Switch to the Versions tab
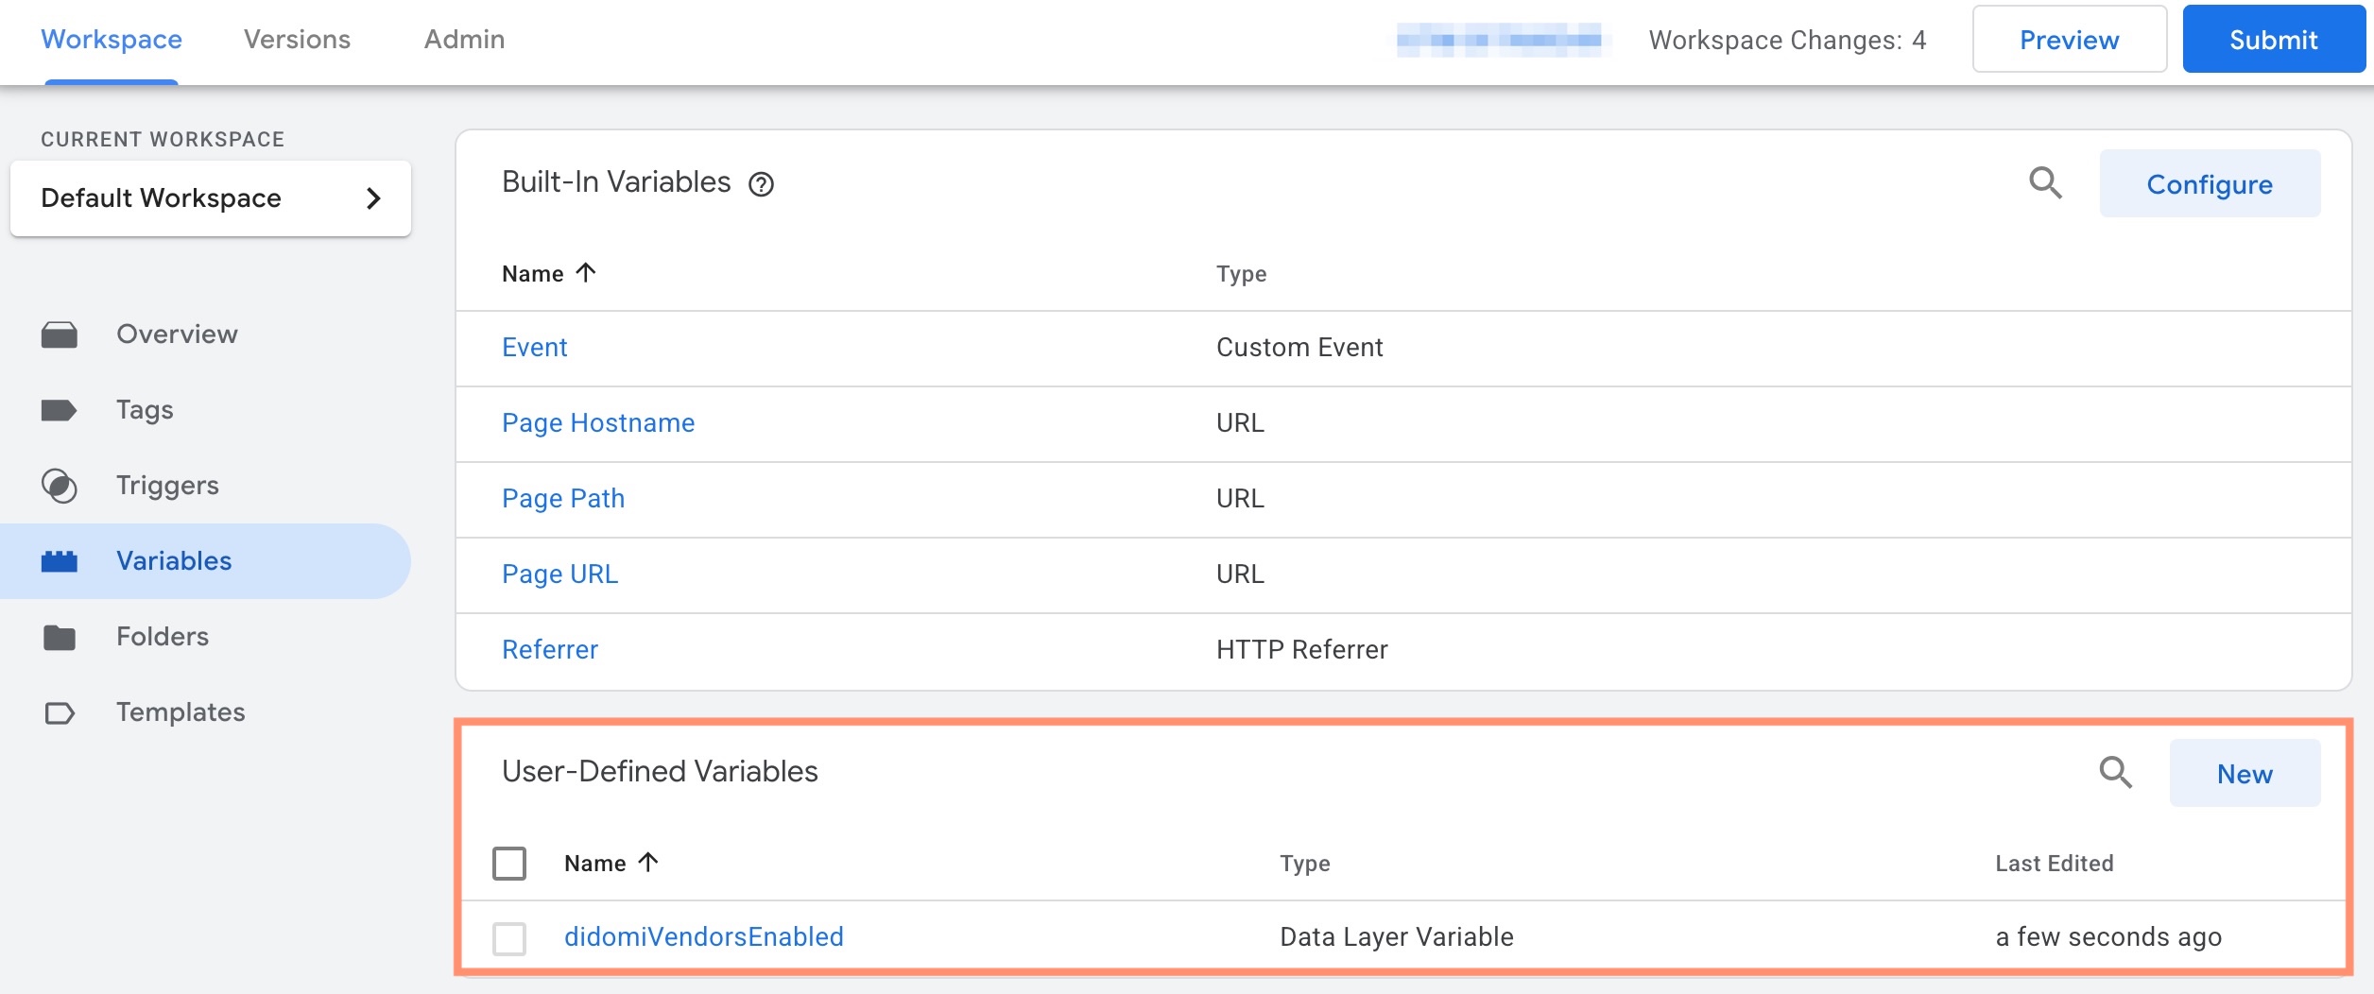Viewport: 2374px width, 994px height. [x=297, y=40]
